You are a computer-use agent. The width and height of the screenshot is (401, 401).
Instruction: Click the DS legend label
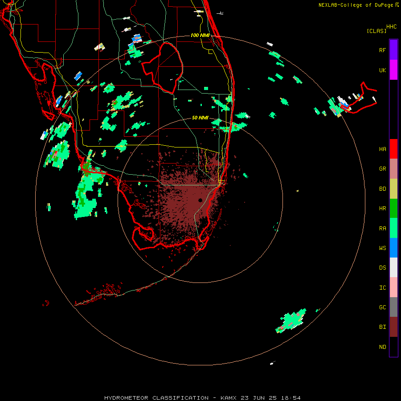pos(382,267)
